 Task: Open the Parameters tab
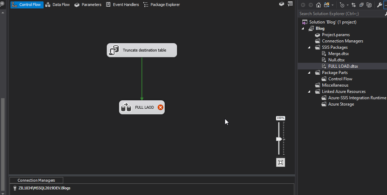(88, 5)
